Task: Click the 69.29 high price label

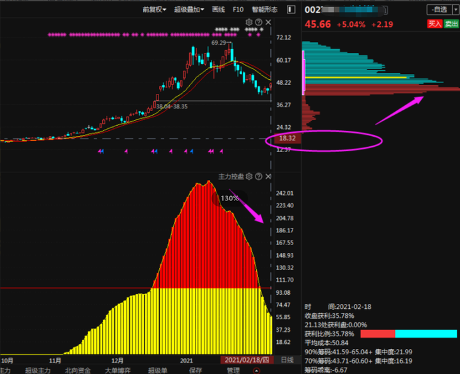Action: click(x=219, y=43)
